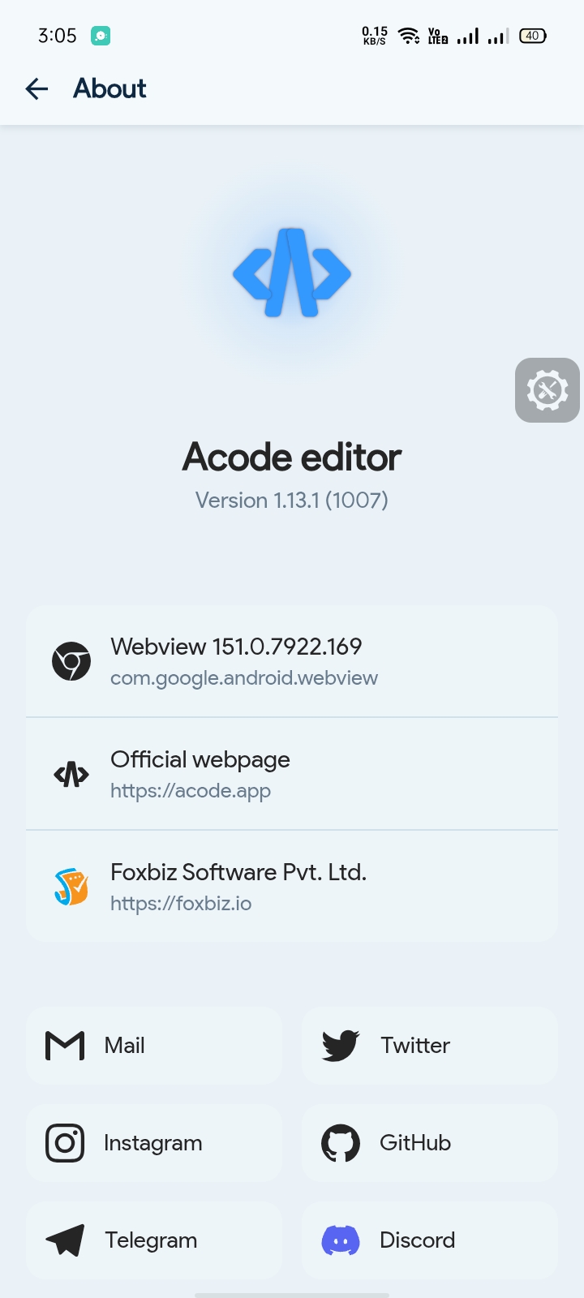Open the https://acode.app link
Image resolution: width=584 pixels, height=1298 pixels.
(x=191, y=791)
